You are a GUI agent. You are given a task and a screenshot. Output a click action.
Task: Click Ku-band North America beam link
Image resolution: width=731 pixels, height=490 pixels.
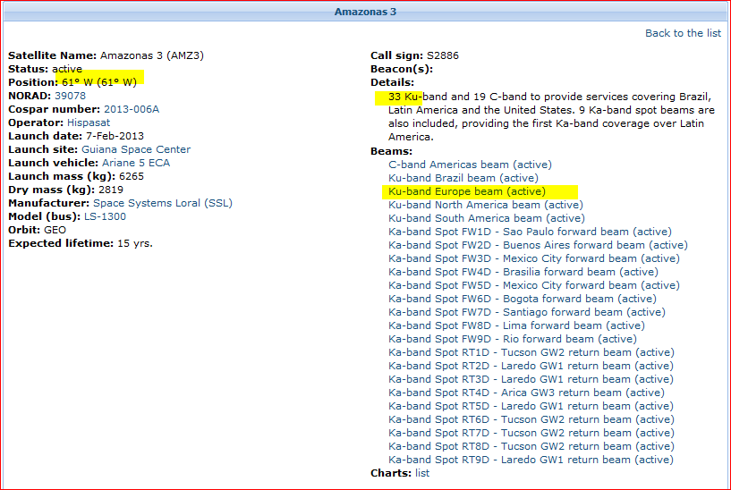click(x=485, y=205)
